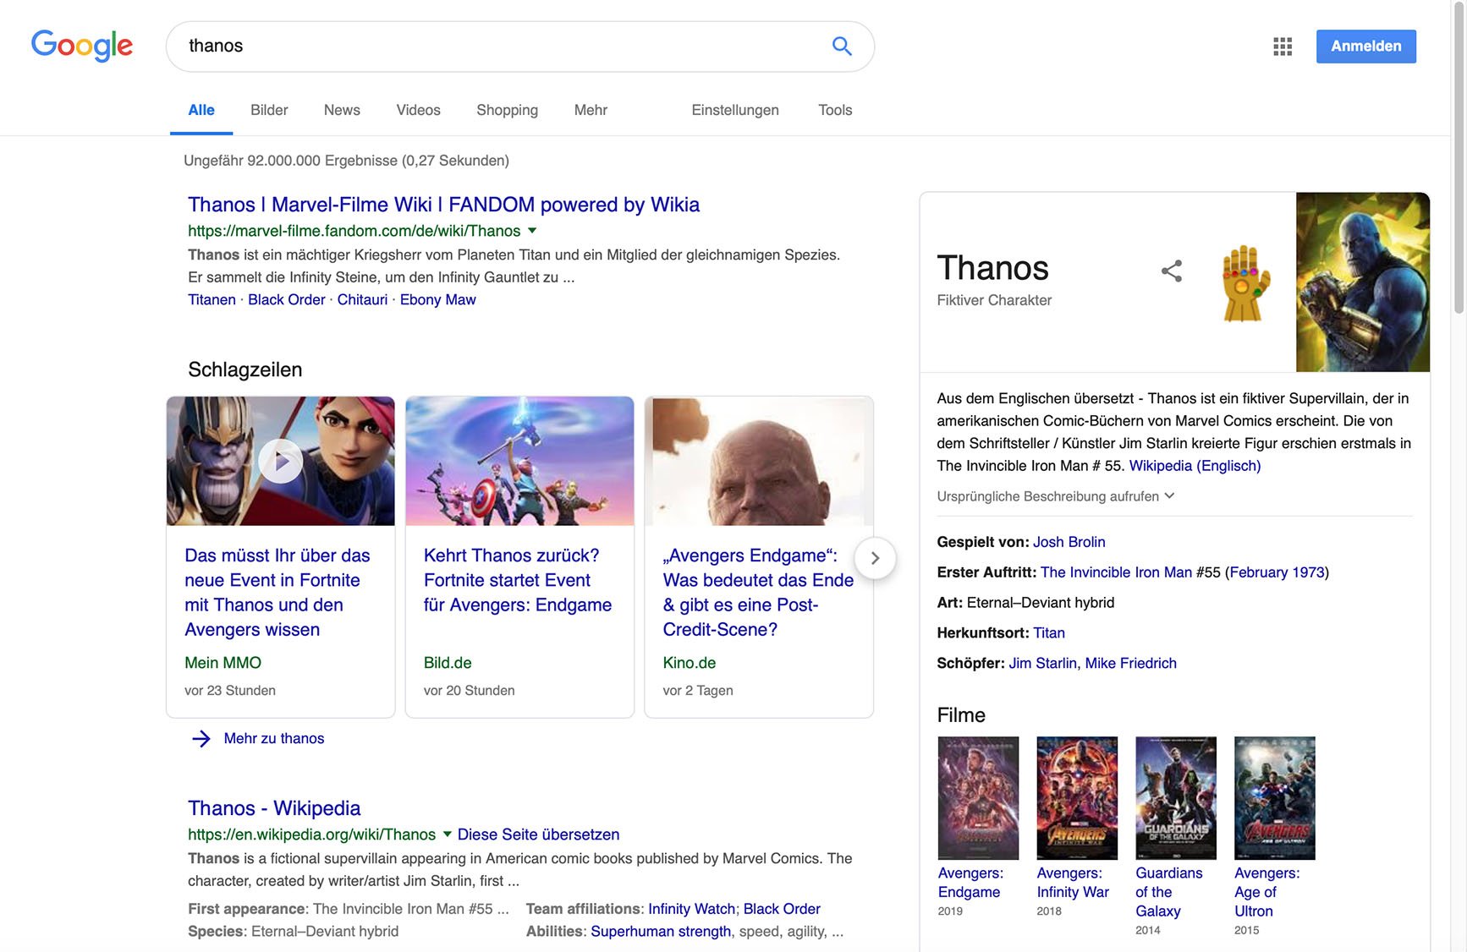The width and height of the screenshot is (1467, 952).
Task: Open Thanos Marvel-Filme Wiki FANDOM result
Action: (x=443, y=205)
